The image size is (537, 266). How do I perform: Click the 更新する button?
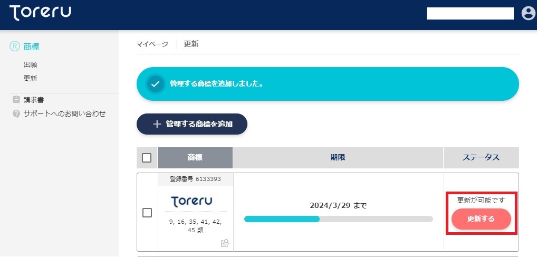coord(481,218)
